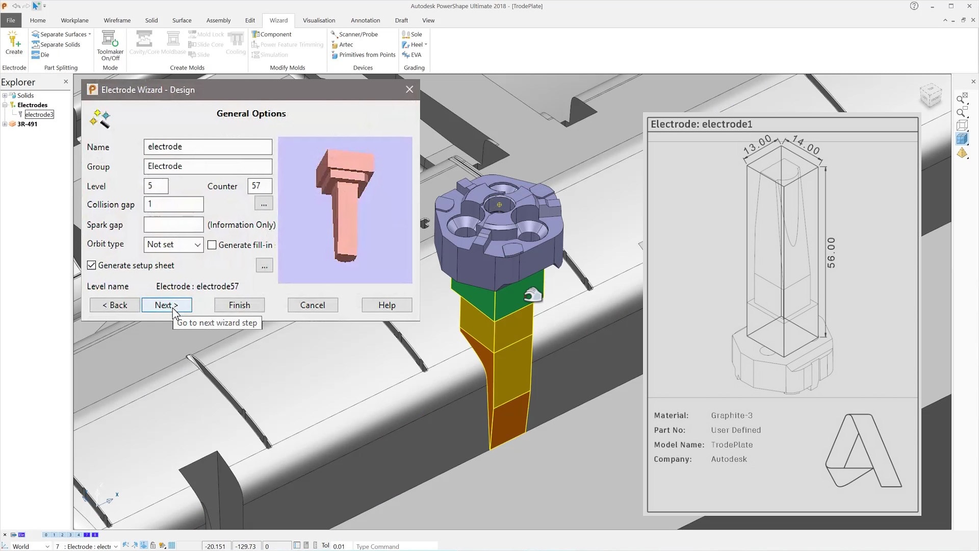Image resolution: width=979 pixels, height=551 pixels.
Task: Click the Back button
Action: (115, 305)
